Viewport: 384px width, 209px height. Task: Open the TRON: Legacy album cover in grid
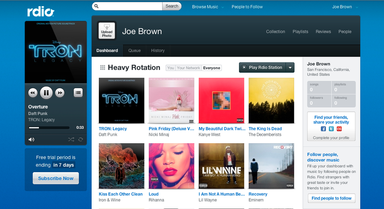[121, 101]
